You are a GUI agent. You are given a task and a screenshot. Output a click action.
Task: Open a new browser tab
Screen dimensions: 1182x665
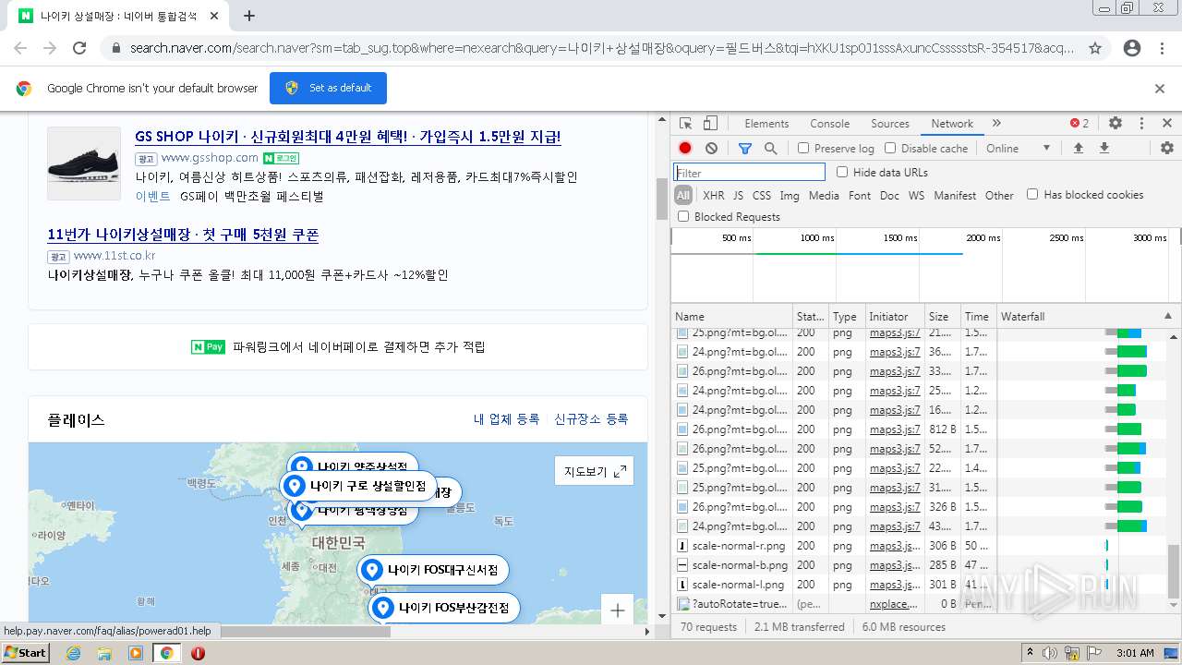tap(249, 16)
